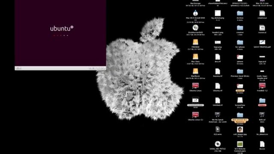The width and height of the screenshot is (274, 154).
Task: Open the Archive folder on desktop
Action: [x=240, y=13]
